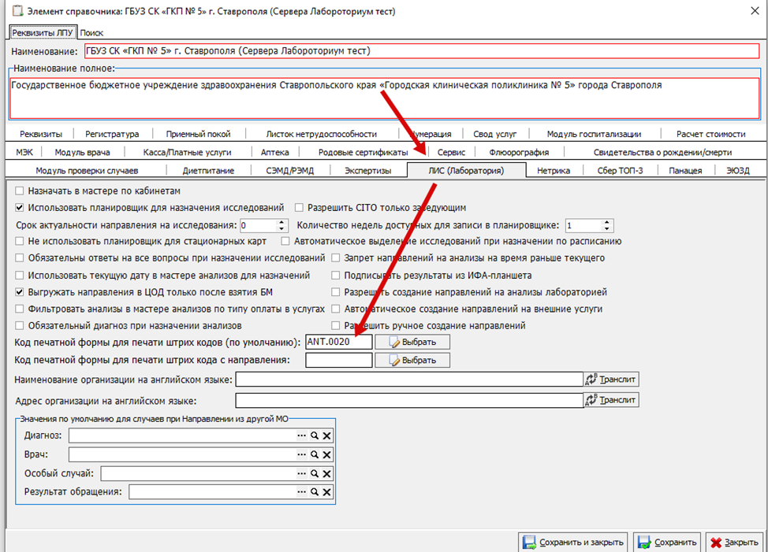Uncheck 'Использовать планировщик для назначения исследований'

click(21, 208)
